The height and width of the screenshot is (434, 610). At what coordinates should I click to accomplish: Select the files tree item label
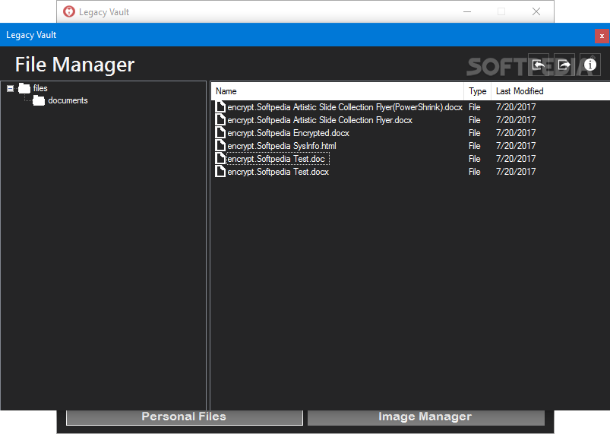pyautogui.click(x=40, y=88)
